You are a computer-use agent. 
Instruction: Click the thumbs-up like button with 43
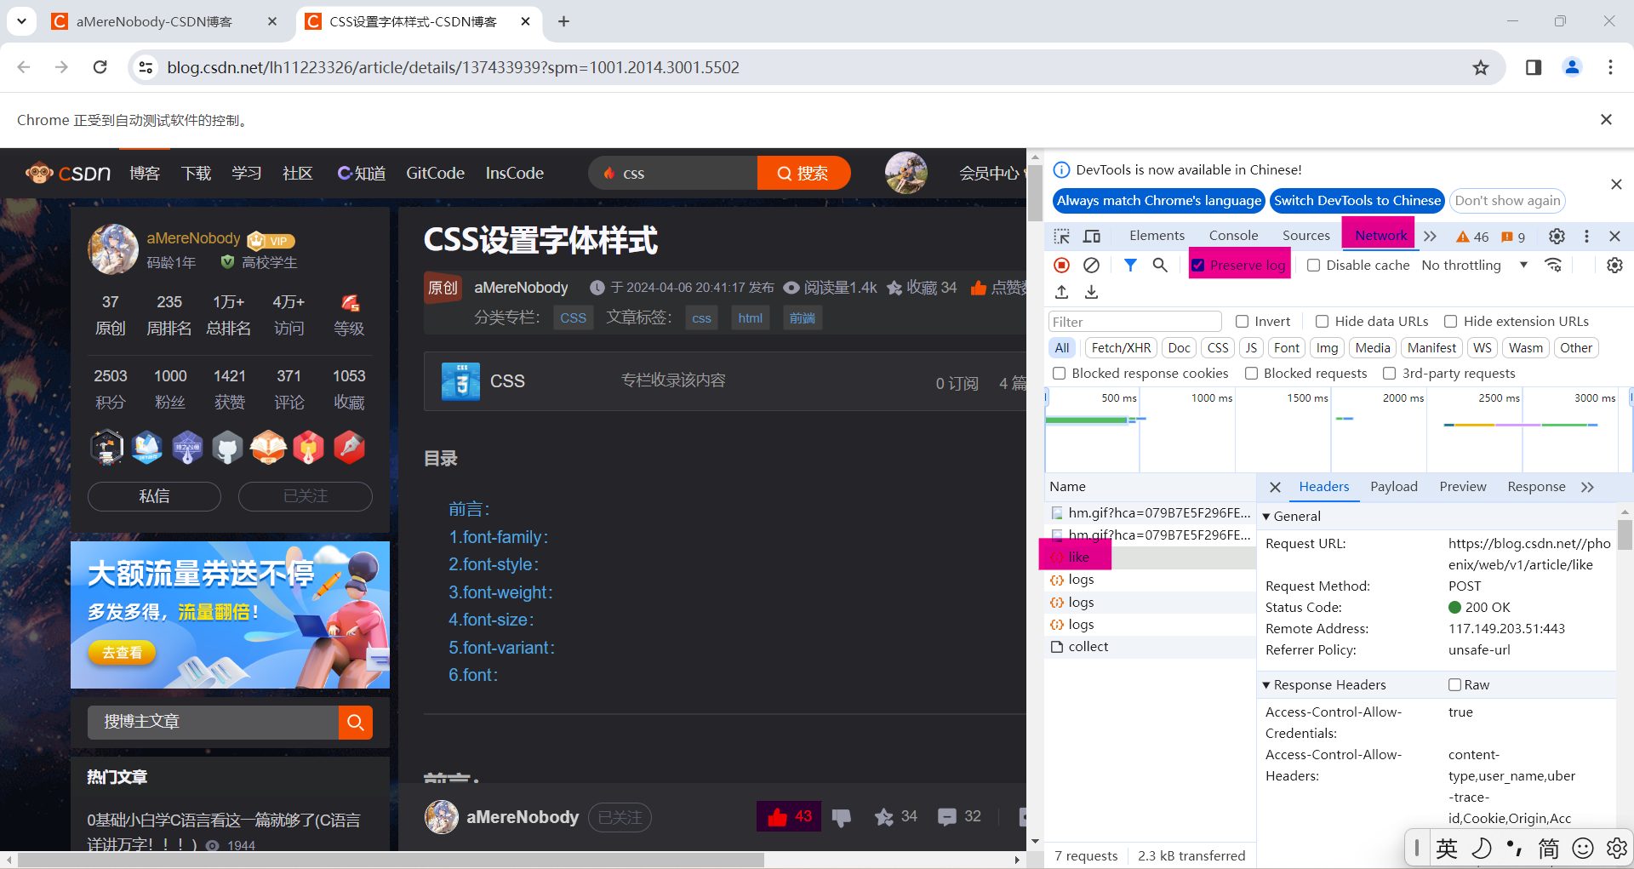(789, 817)
